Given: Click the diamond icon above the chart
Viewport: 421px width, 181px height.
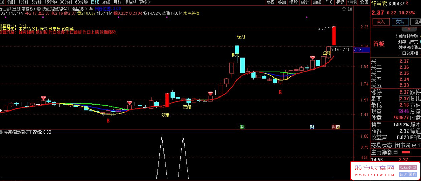Looking at the screenshot, I should [x=344, y=8].
